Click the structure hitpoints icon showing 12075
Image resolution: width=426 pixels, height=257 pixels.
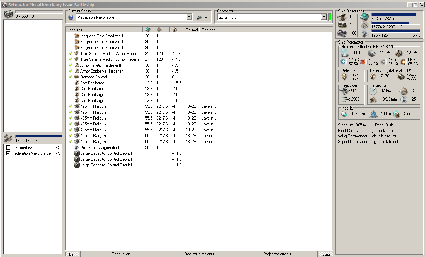pyautogui.click(x=399, y=53)
